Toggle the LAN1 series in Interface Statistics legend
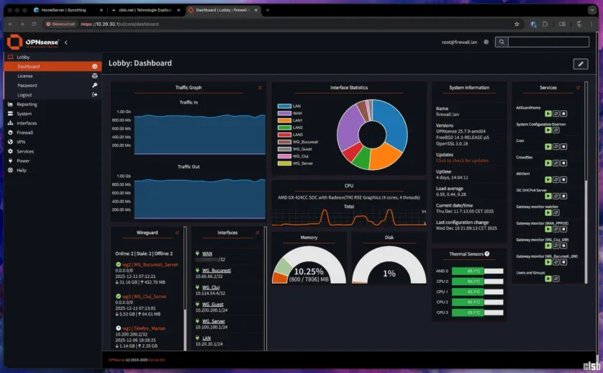 pos(297,120)
